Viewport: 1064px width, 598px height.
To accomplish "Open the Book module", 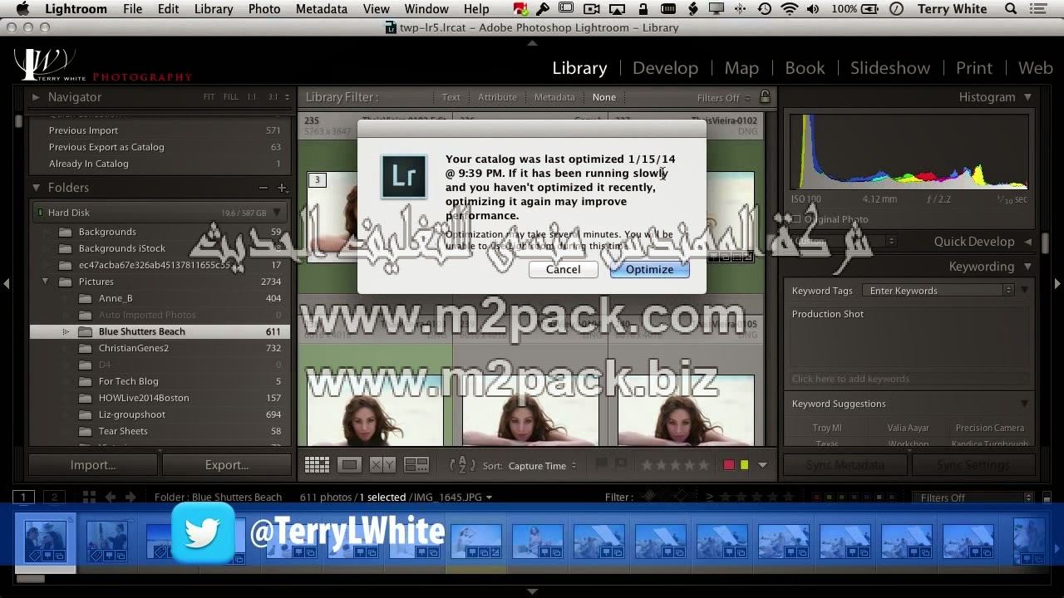I will tap(805, 68).
